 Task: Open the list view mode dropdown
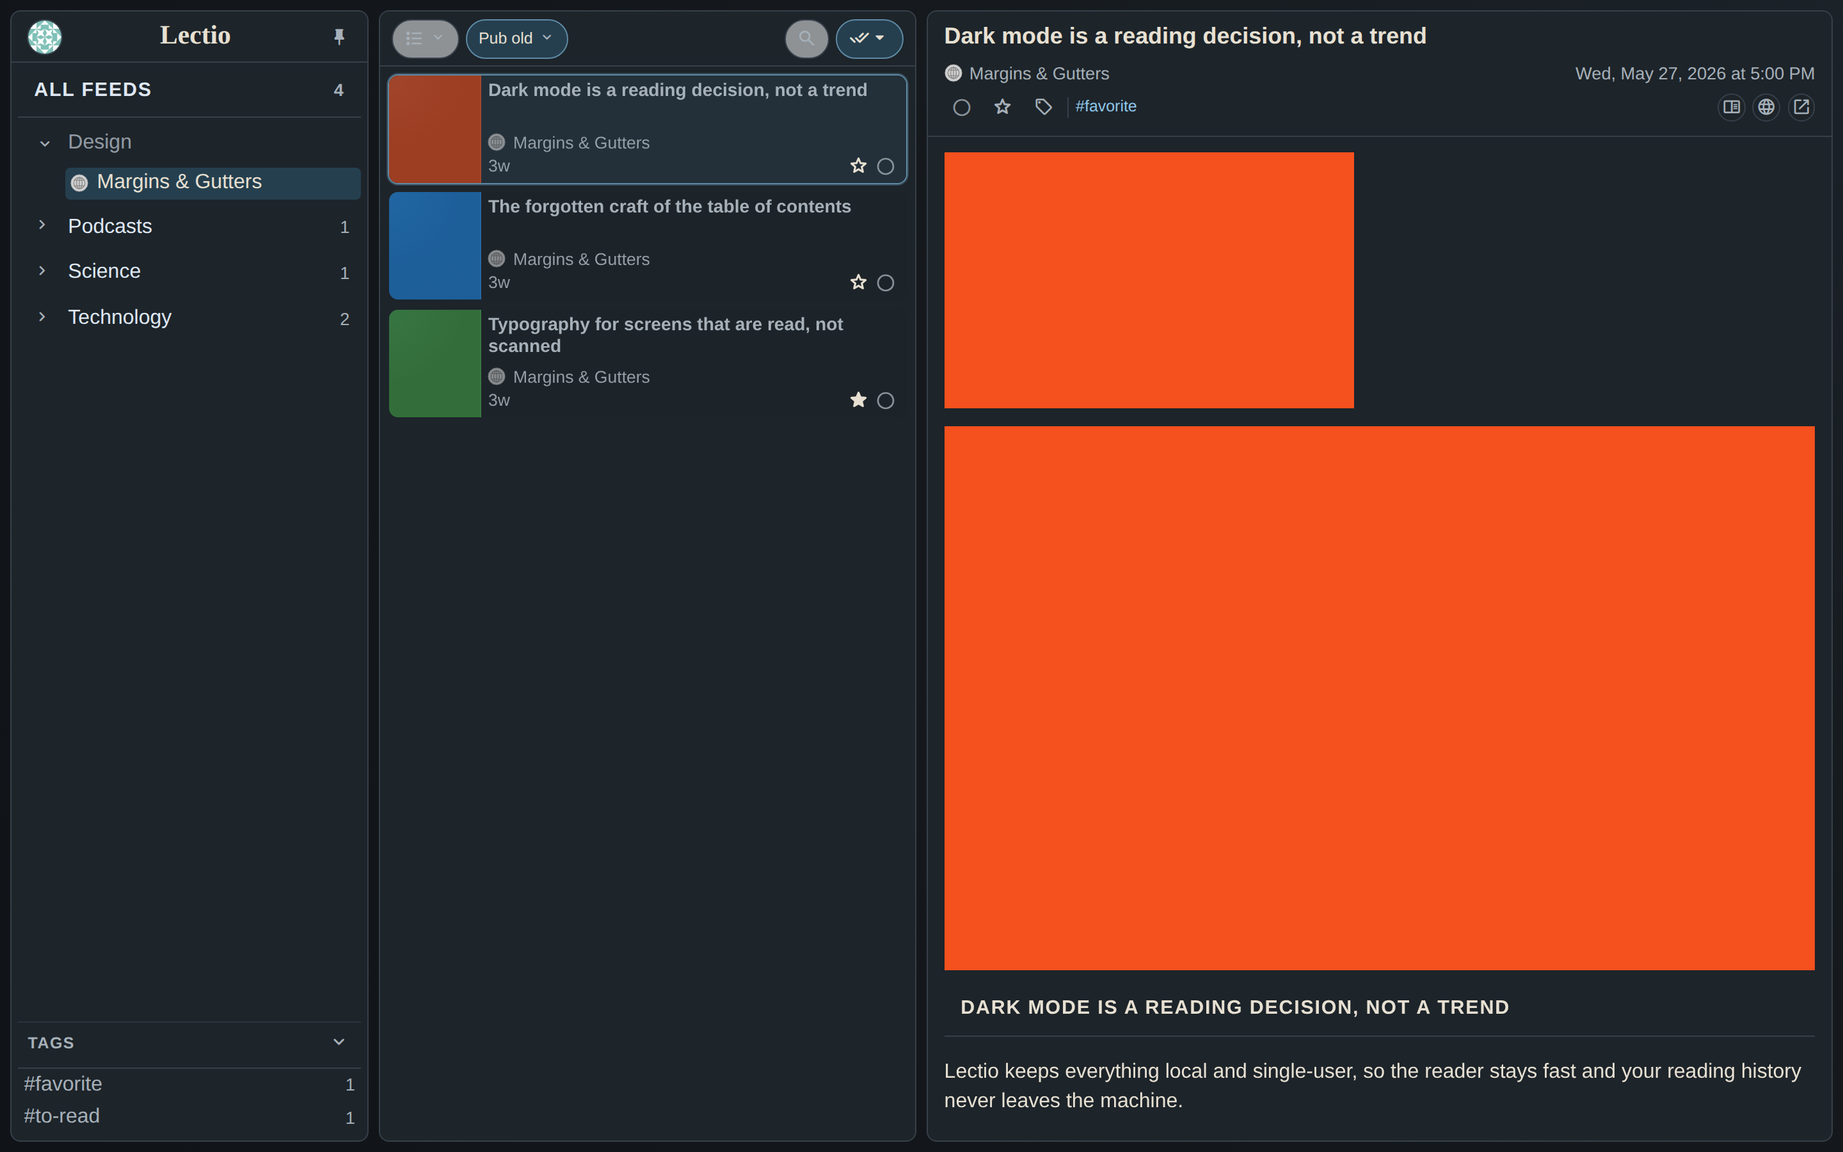point(425,38)
